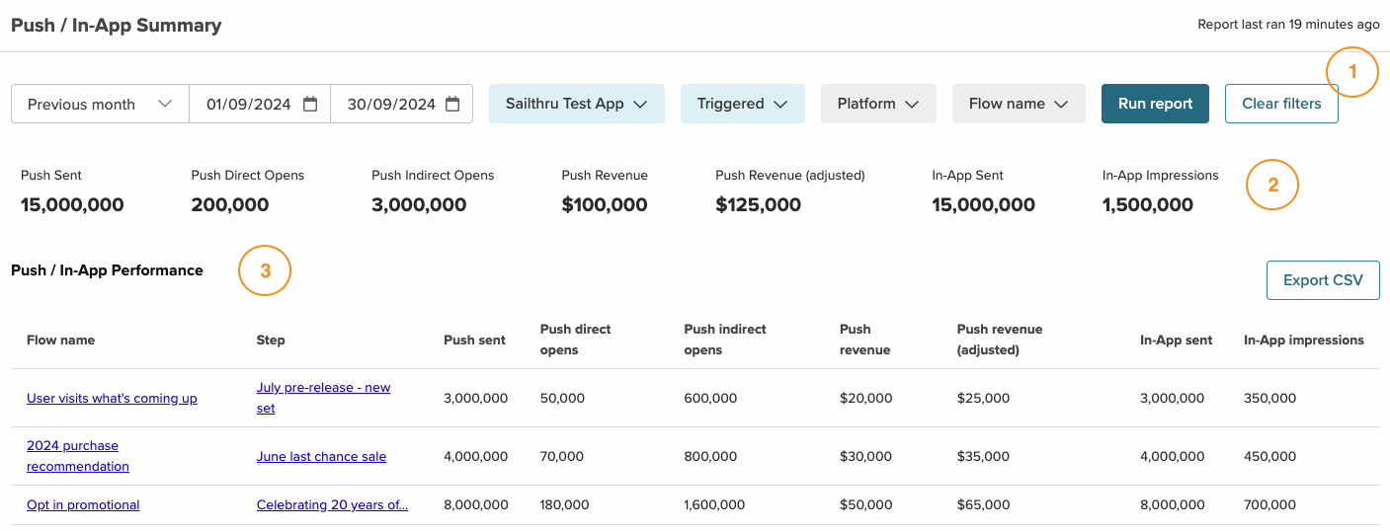Open the User visits what's coming up flow

[x=112, y=399]
